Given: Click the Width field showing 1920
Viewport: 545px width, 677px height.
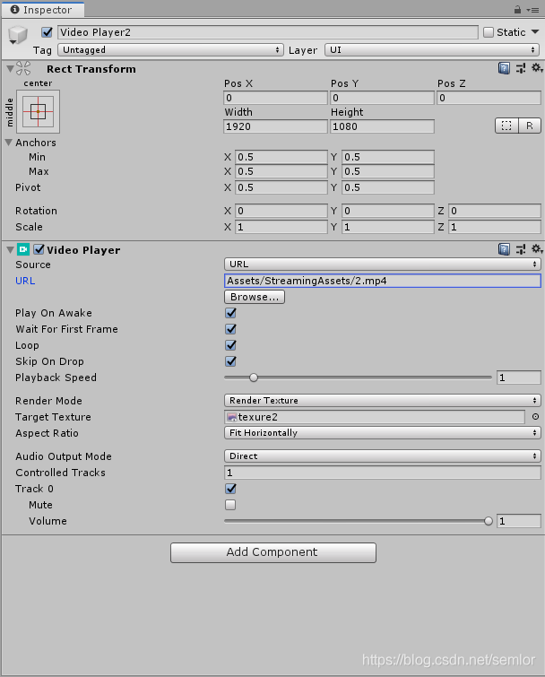Looking at the screenshot, I should point(275,126).
